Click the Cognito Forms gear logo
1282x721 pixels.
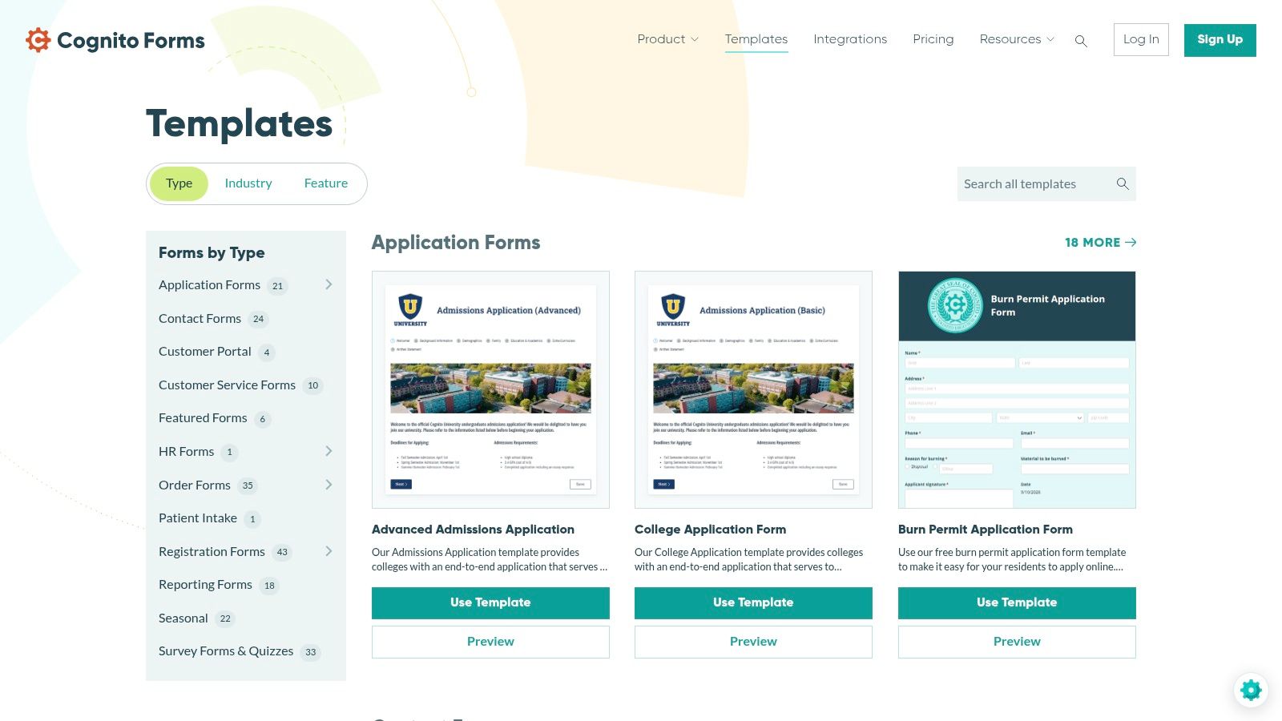coord(38,40)
